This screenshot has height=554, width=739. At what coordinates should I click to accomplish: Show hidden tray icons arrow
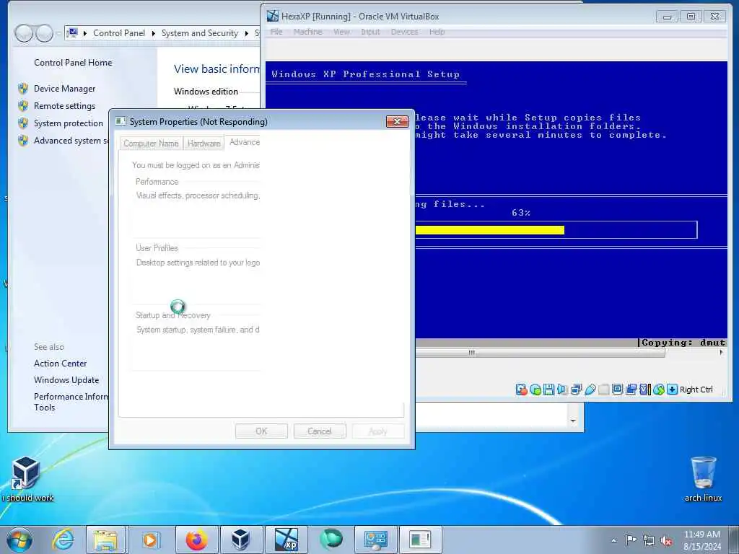(x=613, y=540)
